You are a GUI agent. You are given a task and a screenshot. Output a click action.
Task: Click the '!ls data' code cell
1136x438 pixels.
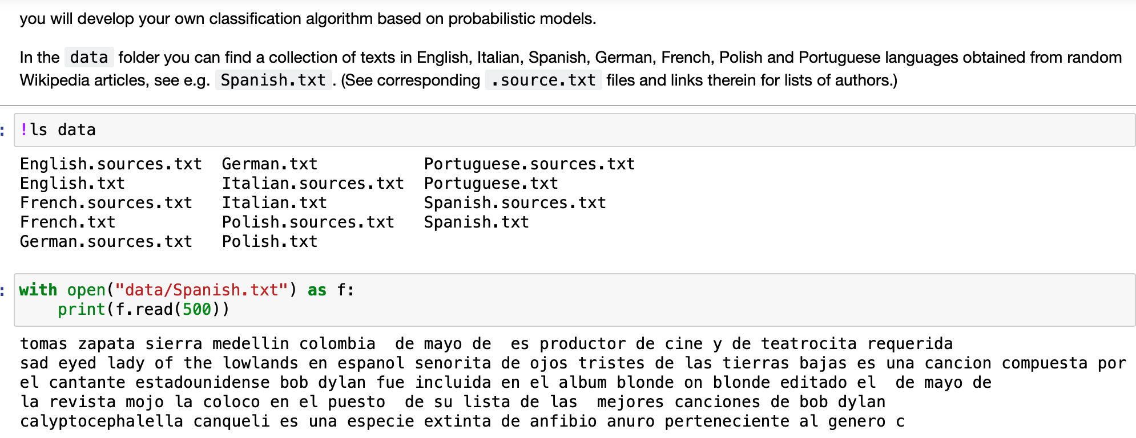(574, 130)
